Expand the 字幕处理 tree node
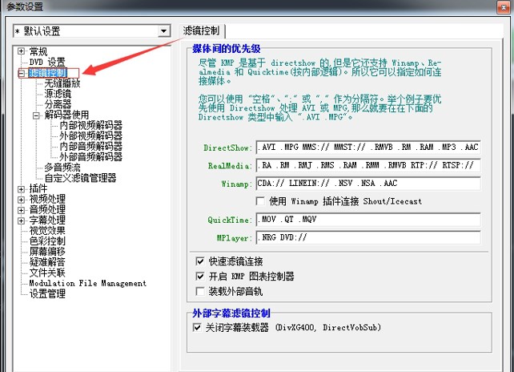Viewport: 514px width, 372px height. tap(21, 220)
